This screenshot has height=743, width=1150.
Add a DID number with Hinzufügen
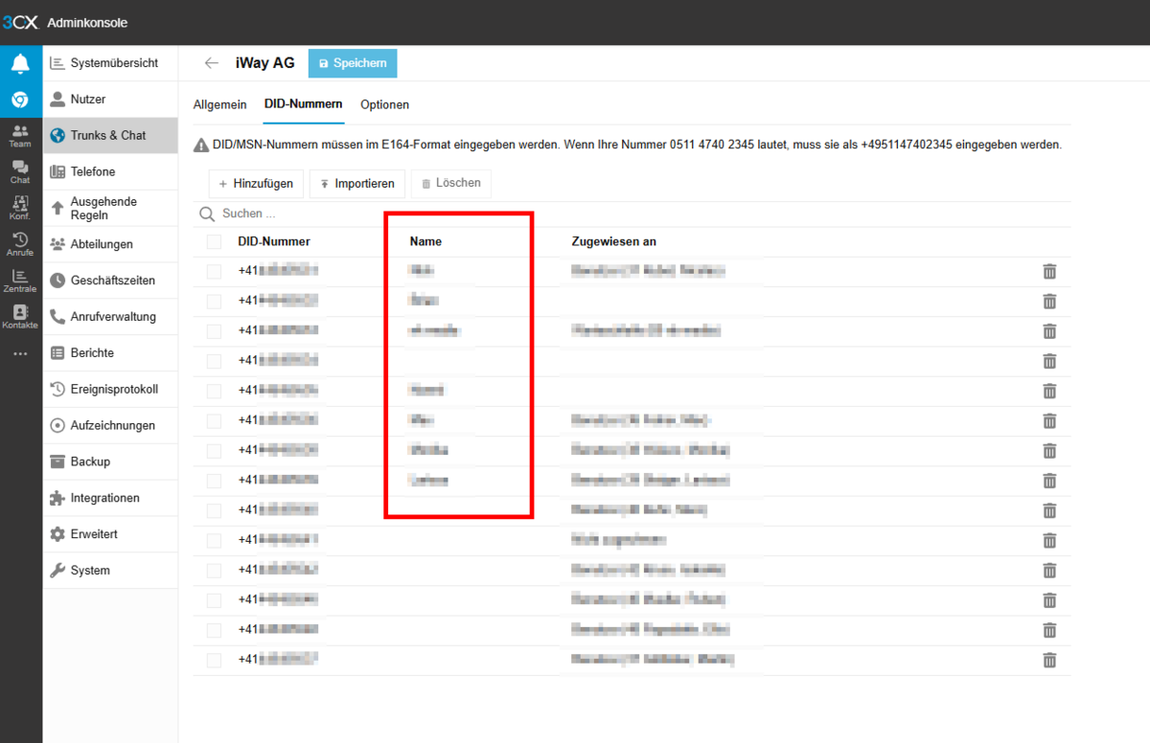pos(256,184)
